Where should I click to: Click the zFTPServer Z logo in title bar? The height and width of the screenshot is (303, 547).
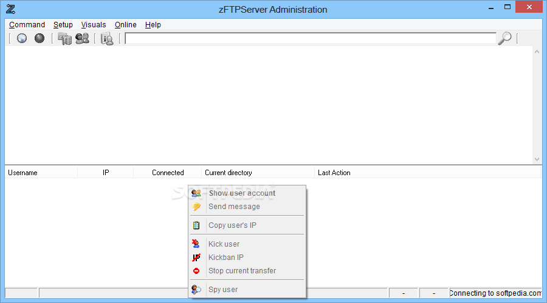[x=10, y=9]
